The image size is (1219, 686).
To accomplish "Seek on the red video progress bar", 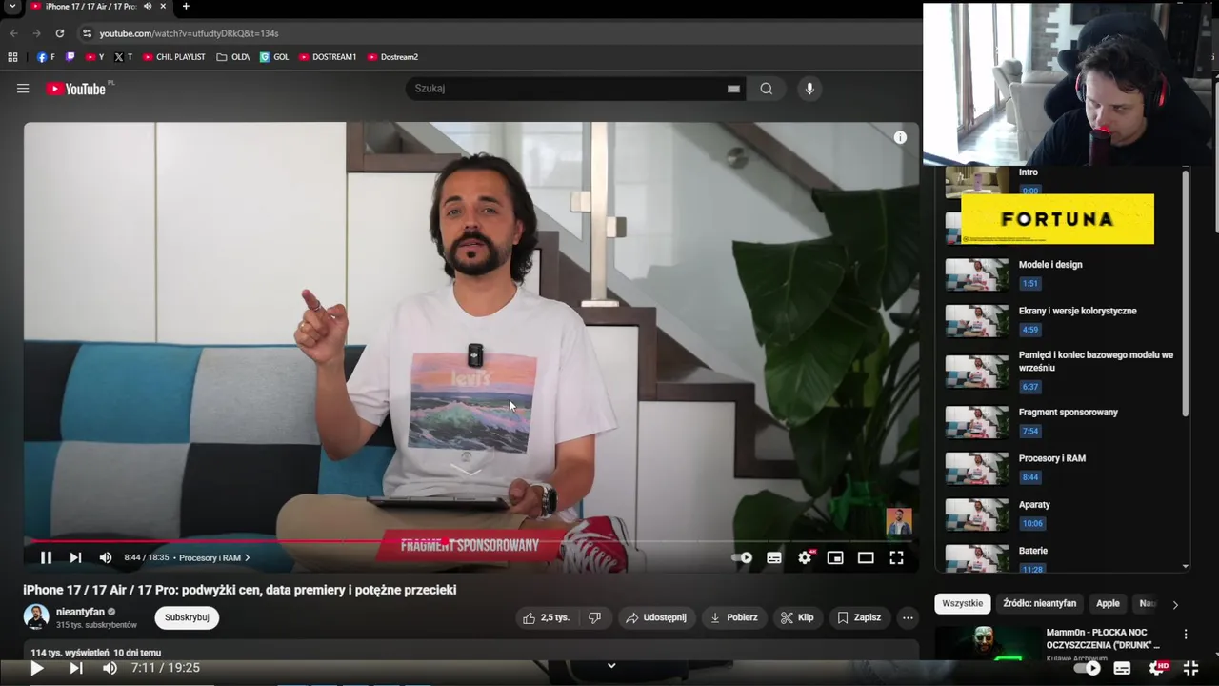I will tap(471, 540).
